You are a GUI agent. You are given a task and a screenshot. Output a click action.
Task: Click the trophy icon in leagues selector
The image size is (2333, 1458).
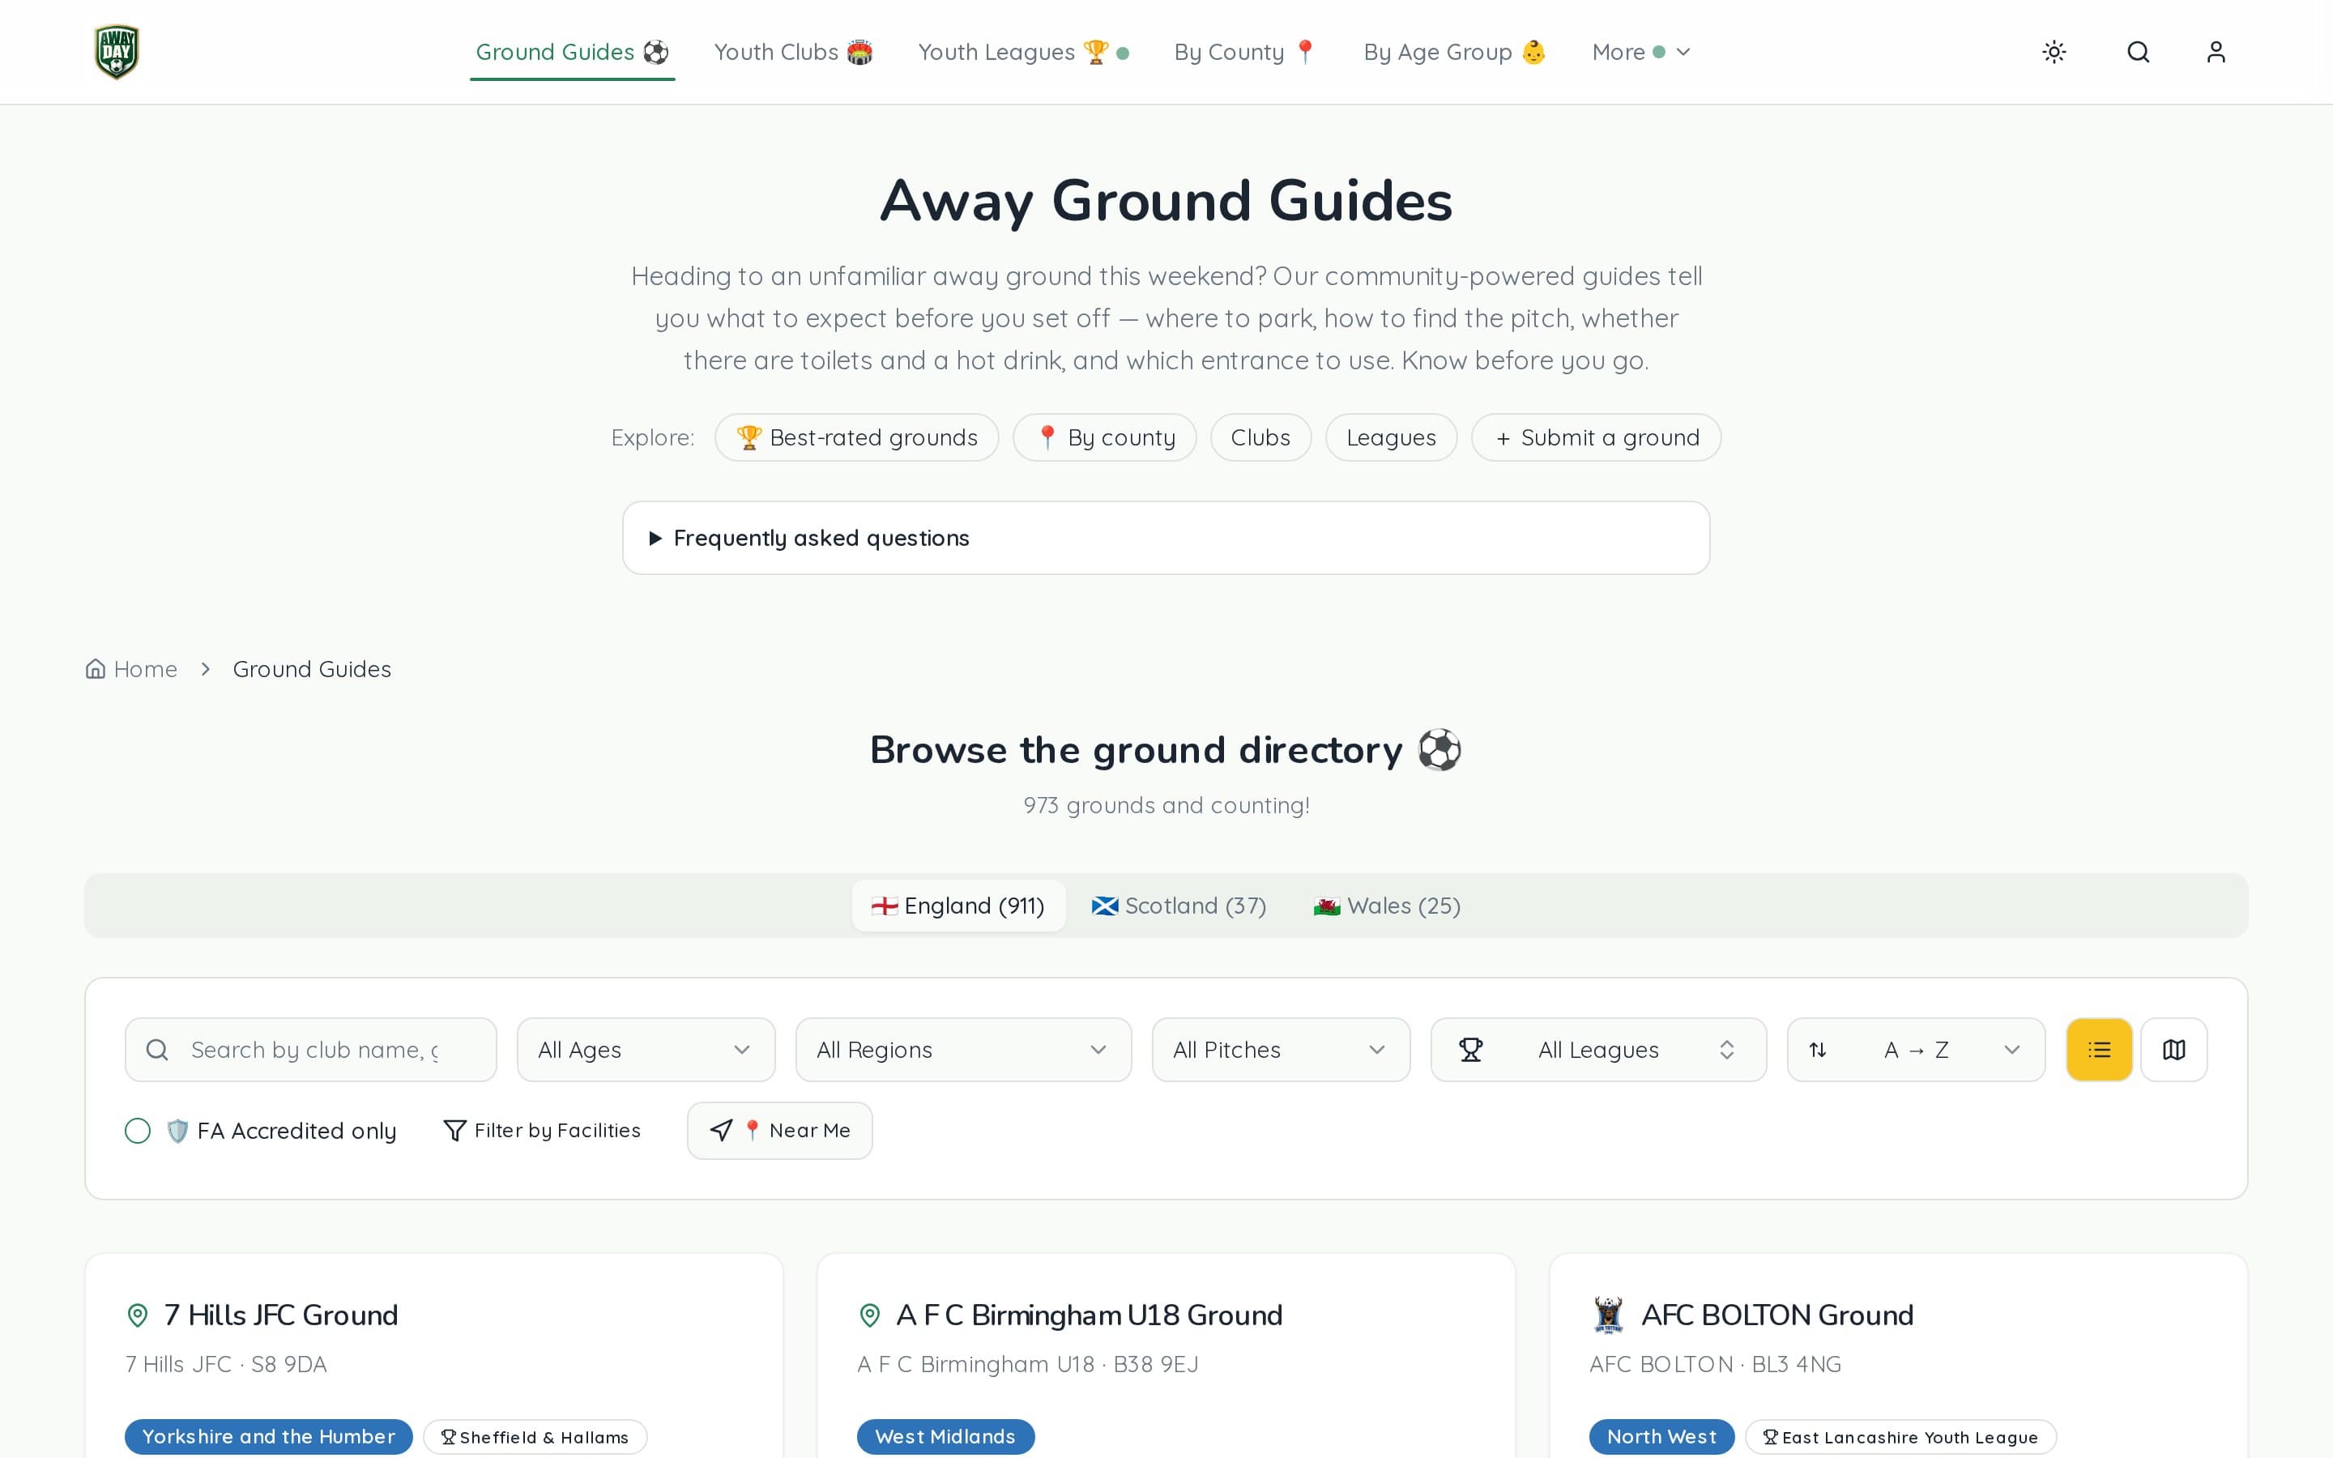click(x=1470, y=1049)
